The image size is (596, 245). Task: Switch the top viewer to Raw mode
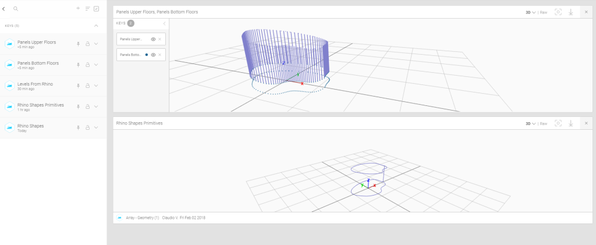[x=544, y=12]
